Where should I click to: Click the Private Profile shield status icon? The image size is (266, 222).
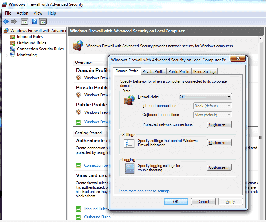(x=79, y=95)
